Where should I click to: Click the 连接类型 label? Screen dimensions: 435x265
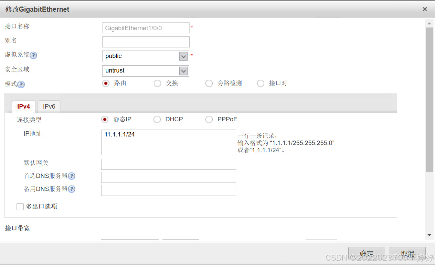coord(29,120)
